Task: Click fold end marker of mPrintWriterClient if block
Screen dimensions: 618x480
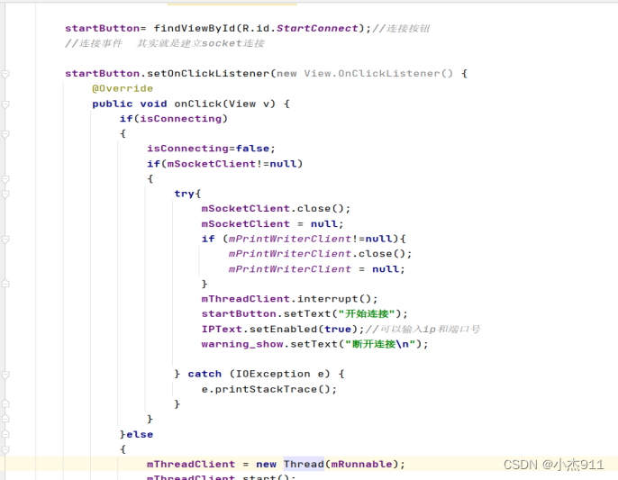Action: pyautogui.click(x=5, y=284)
